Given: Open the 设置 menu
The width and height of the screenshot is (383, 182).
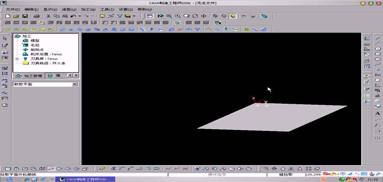Looking at the screenshot, I should [126, 9].
